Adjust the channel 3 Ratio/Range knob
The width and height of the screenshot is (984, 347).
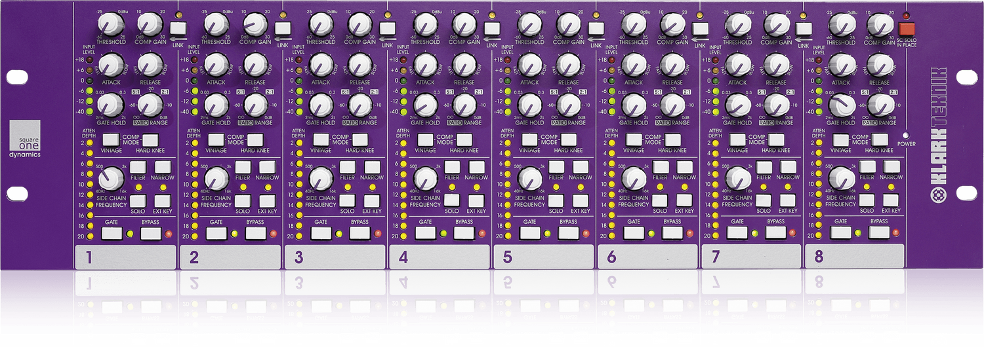point(359,105)
